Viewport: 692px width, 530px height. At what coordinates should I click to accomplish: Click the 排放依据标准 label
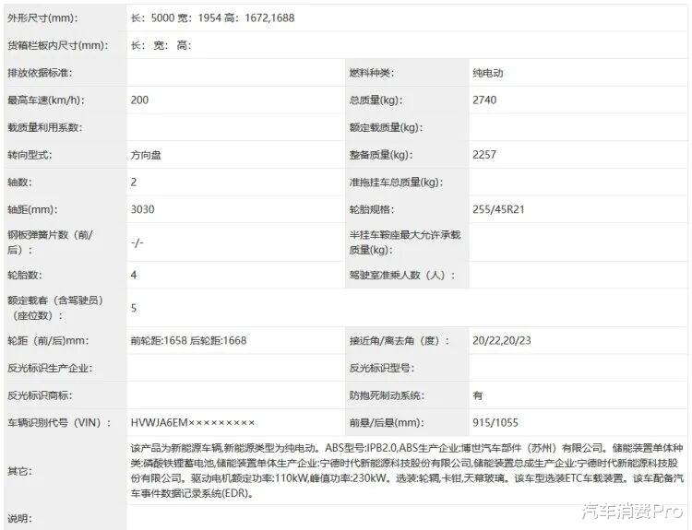(x=40, y=73)
